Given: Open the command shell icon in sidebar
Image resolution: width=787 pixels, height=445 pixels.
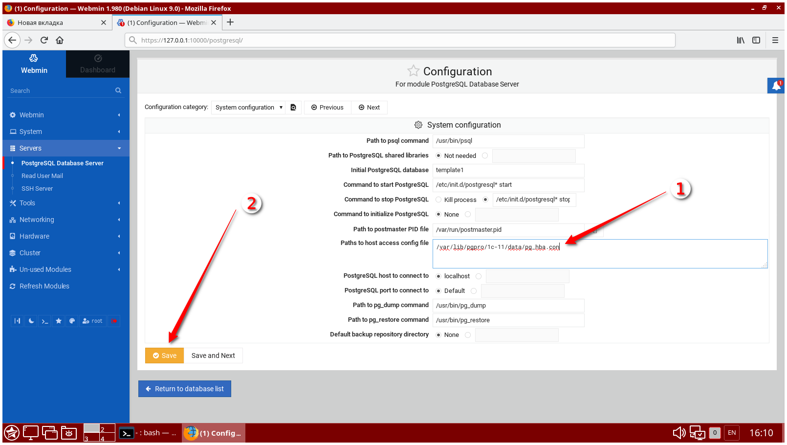Looking at the screenshot, I should coord(45,321).
